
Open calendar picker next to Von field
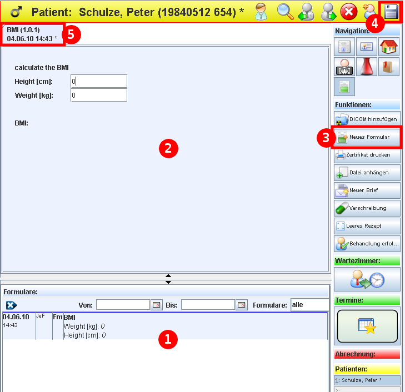[157, 305]
